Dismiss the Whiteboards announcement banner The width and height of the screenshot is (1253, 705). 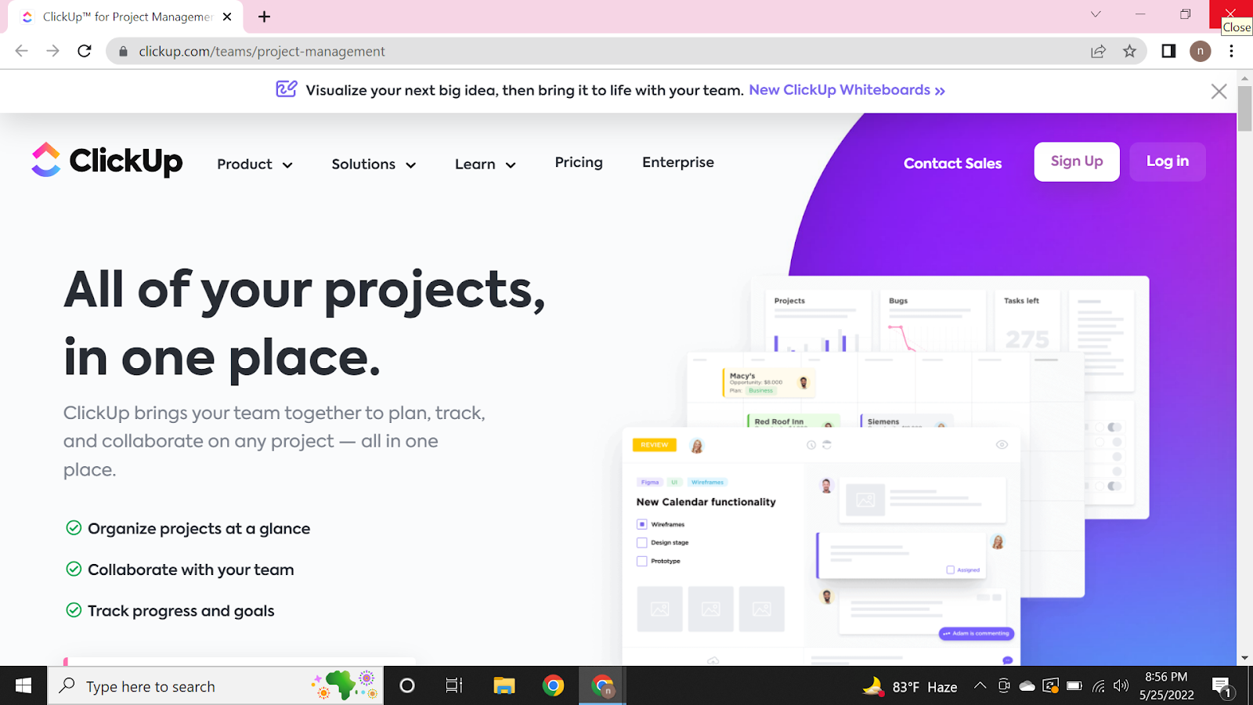pos(1219,91)
